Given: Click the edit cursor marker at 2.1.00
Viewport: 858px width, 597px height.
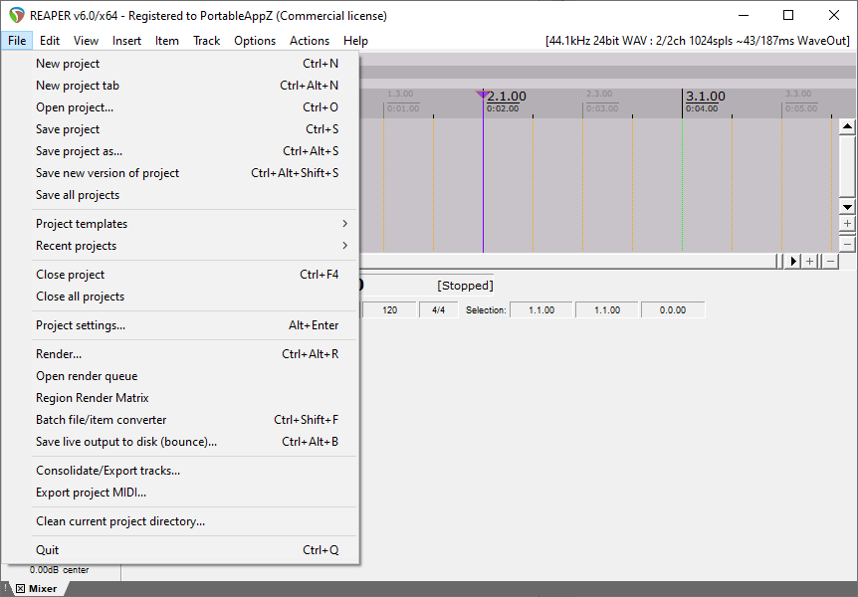Looking at the screenshot, I should [x=482, y=95].
